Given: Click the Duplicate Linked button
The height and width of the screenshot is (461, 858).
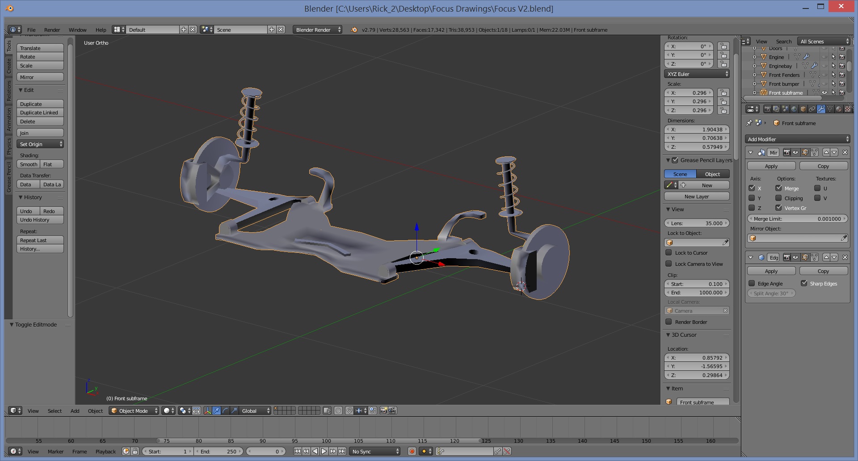Looking at the screenshot, I should tap(40, 113).
